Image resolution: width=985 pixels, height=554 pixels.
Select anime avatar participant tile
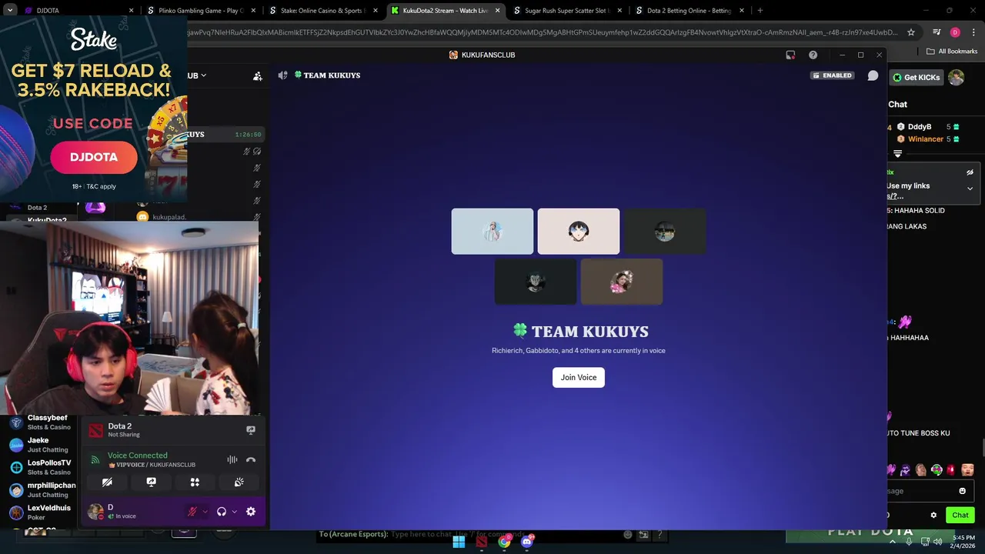pos(579,231)
